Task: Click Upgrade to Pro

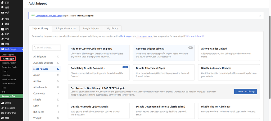Action: (x=12, y=96)
